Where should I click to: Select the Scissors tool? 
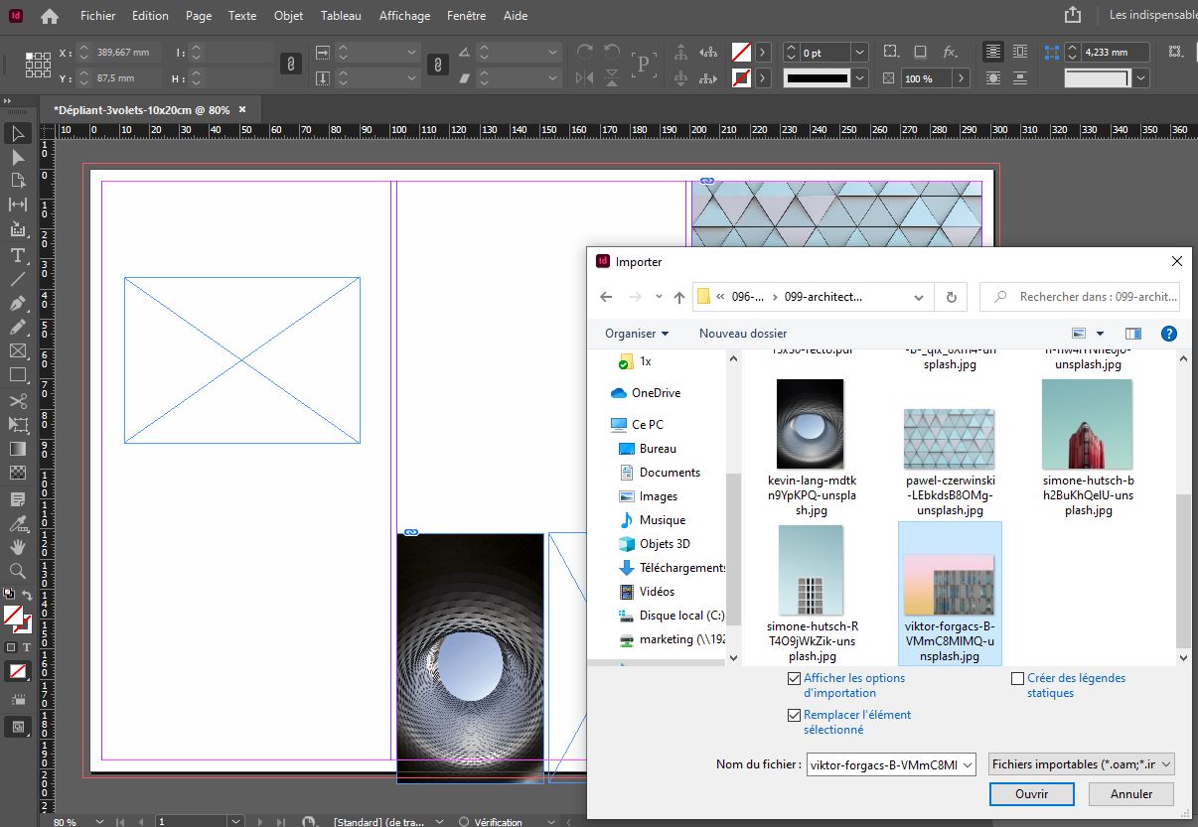coord(17,401)
